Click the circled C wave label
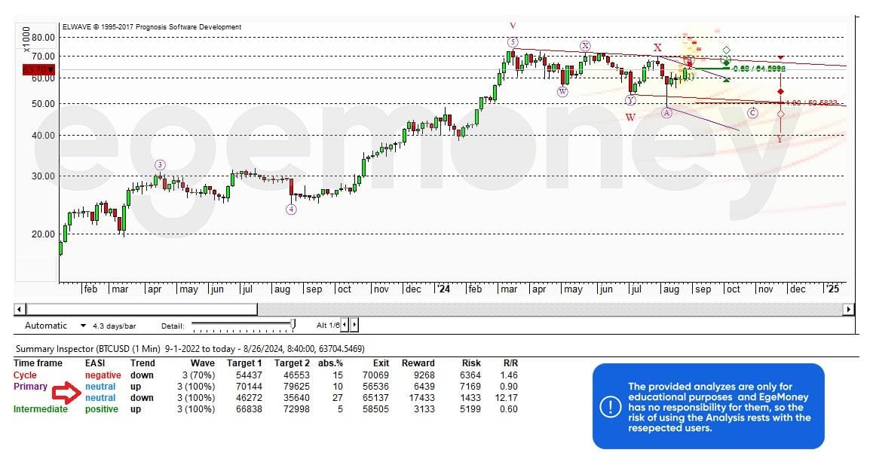Screen dimensions: 873x462 tap(752, 112)
